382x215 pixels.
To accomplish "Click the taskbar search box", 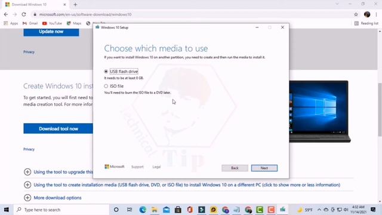I will (x=61, y=210).
